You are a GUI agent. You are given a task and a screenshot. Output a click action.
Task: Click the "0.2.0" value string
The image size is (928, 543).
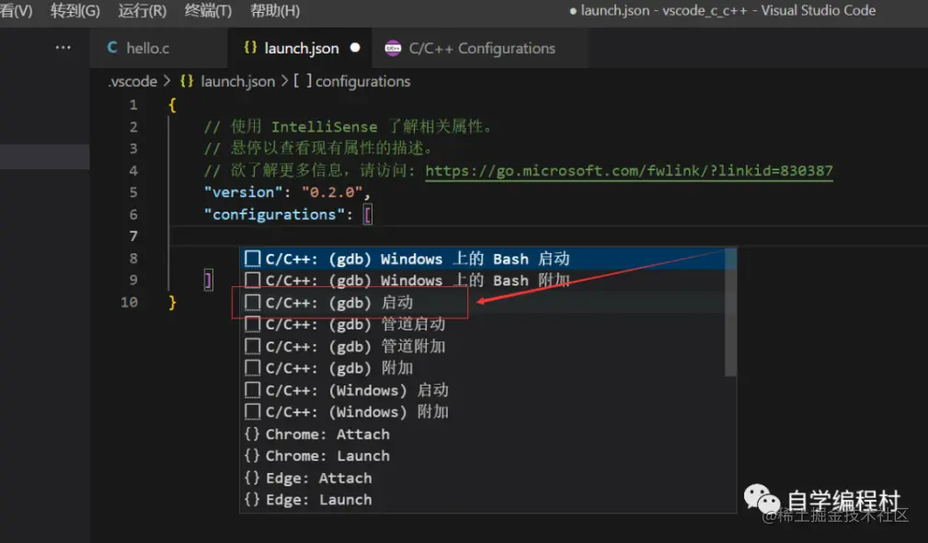pos(332,192)
